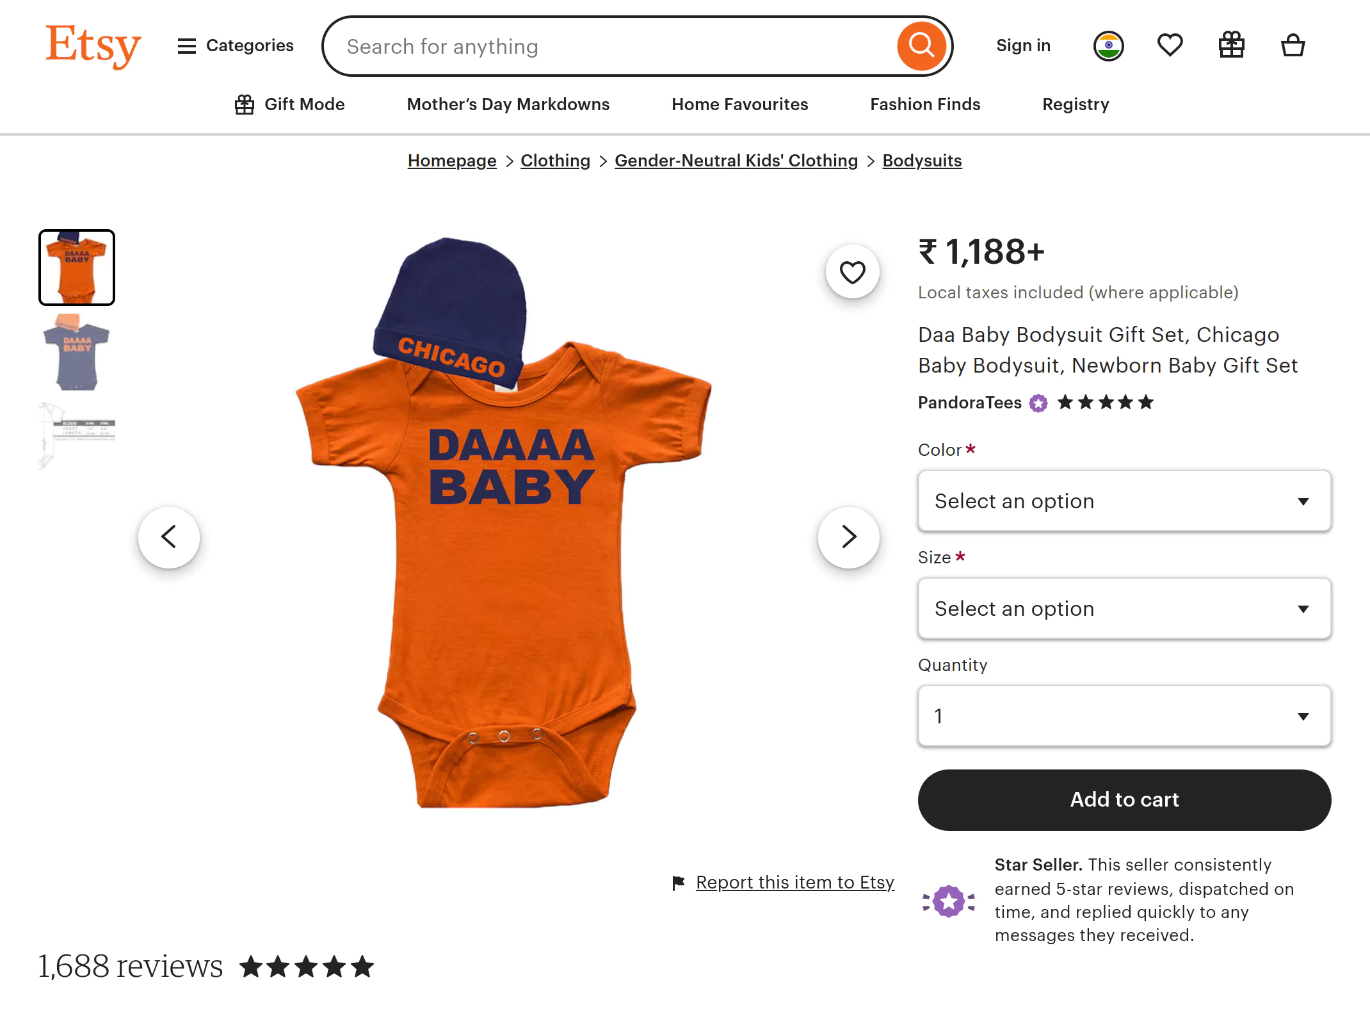The width and height of the screenshot is (1370, 1014).
Task: Open the Size selection dropdown
Action: 1124,608
